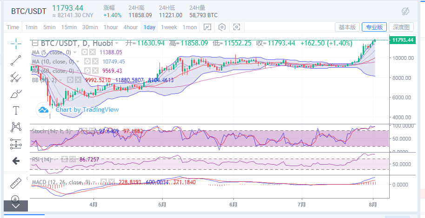
Task: Click the zoom in magnifier tool
Action: point(15,199)
